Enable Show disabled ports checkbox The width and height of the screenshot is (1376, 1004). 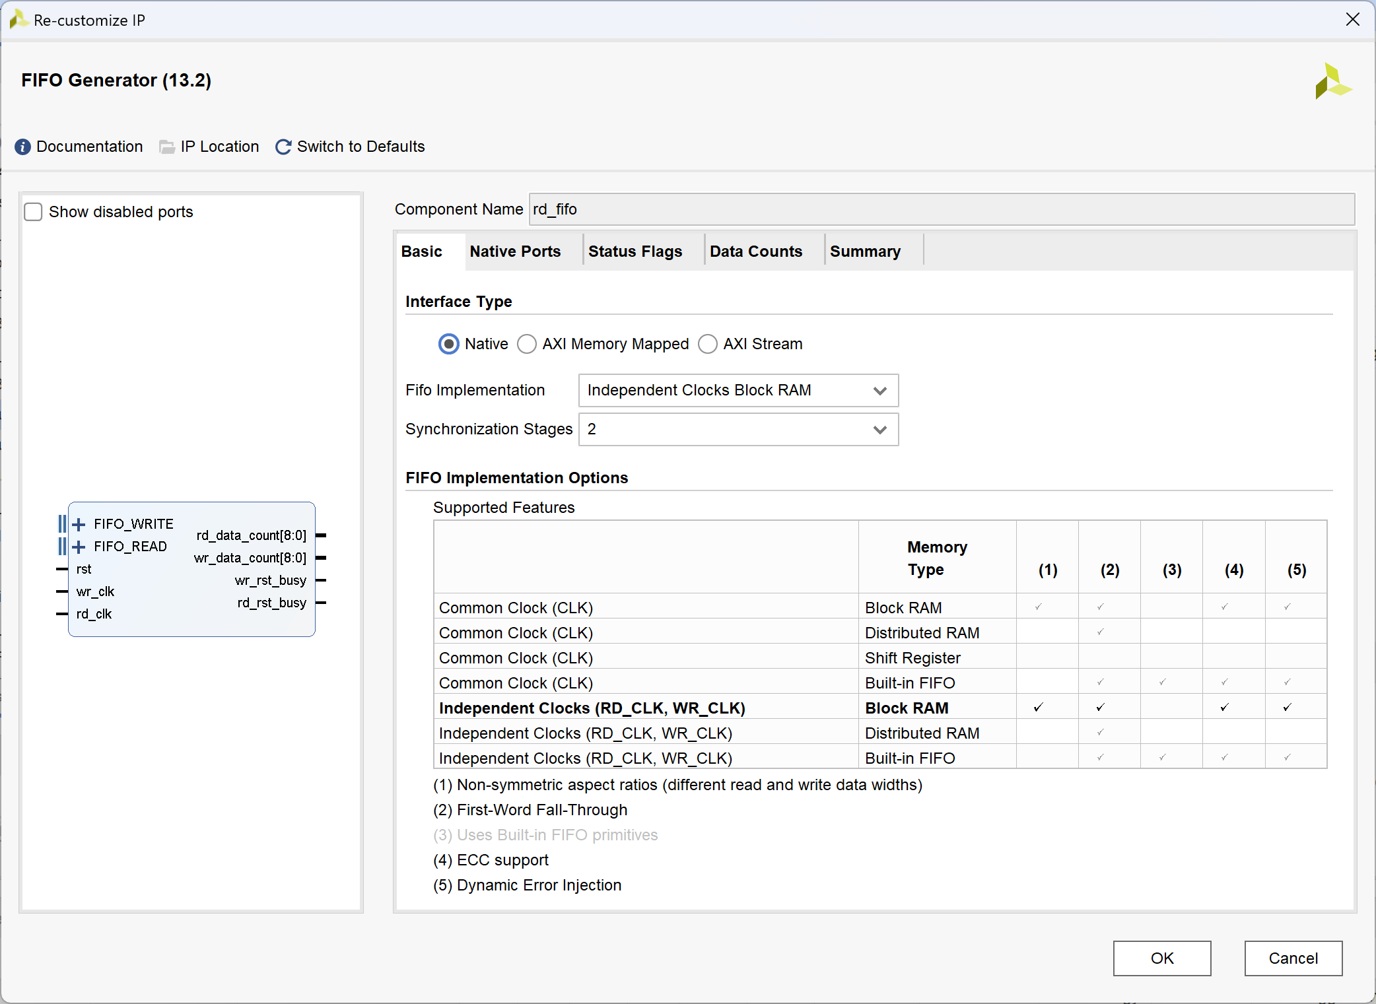click(x=33, y=212)
